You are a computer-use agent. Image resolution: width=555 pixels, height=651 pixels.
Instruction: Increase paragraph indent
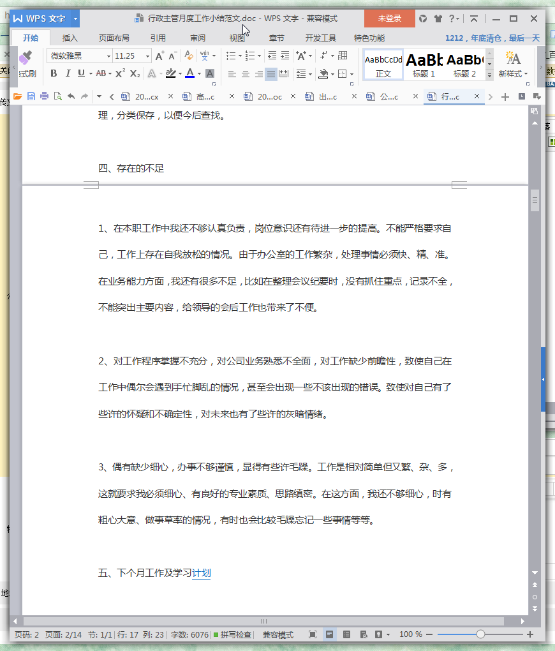coord(285,56)
